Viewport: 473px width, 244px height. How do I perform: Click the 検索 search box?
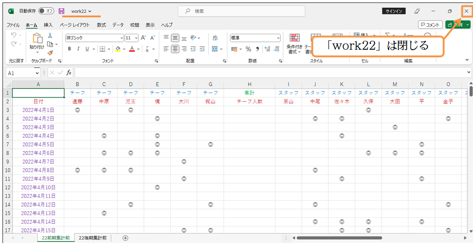241,11
